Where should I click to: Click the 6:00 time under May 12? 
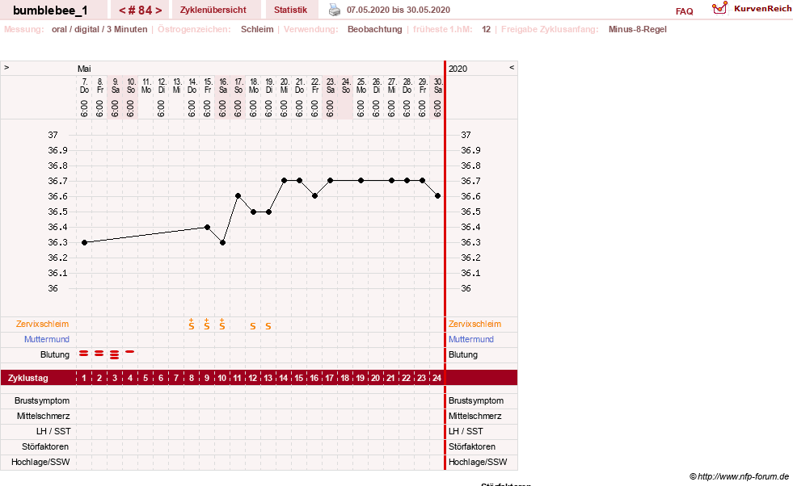tap(161, 109)
